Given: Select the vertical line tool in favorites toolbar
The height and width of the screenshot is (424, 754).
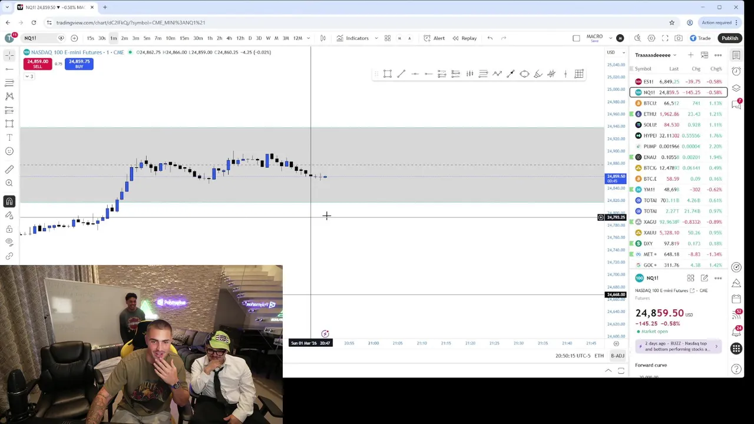Looking at the screenshot, I should coord(565,74).
